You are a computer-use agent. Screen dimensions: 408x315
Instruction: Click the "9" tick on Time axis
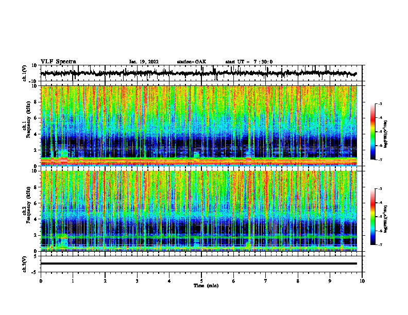tap(330, 281)
